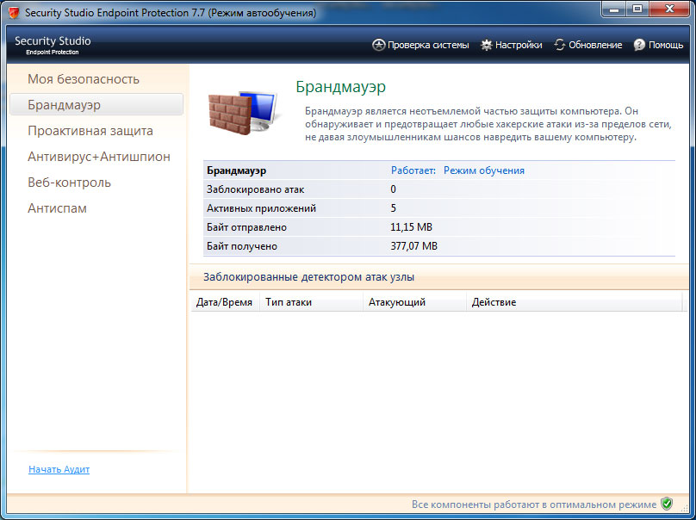Sort by the Тип атаки column header
Image resolution: width=696 pixels, height=520 pixels.
[x=289, y=302]
